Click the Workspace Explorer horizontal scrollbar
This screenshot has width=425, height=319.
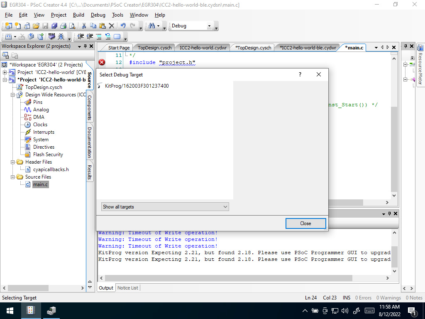(x=28, y=288)
